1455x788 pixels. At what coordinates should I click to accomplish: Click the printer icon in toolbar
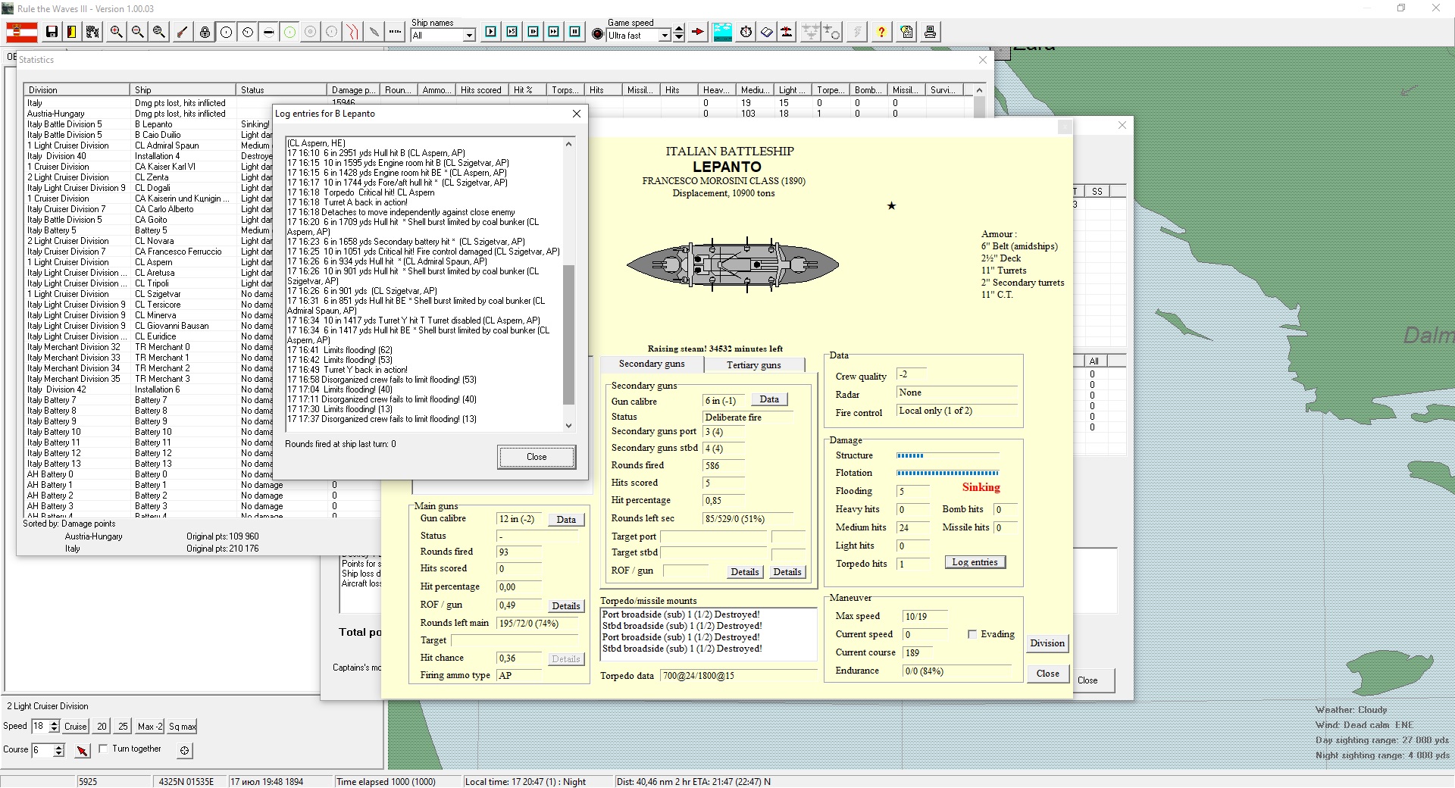coord(930,32)
